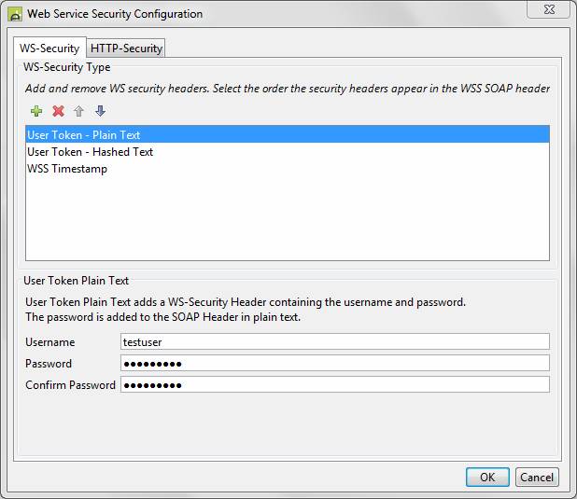Screen dimensions: 577x499
Task: Focus the Password input field
Action: [334, 364]
